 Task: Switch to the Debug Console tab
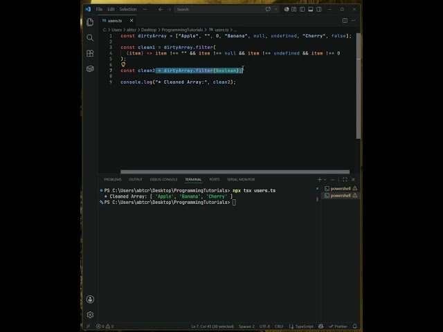point(163,180)
